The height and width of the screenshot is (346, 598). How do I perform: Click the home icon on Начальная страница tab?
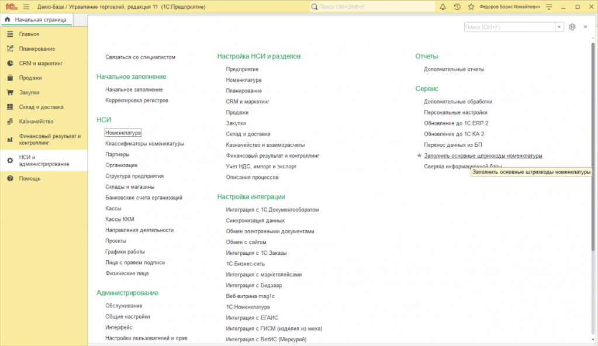[7, 19]
